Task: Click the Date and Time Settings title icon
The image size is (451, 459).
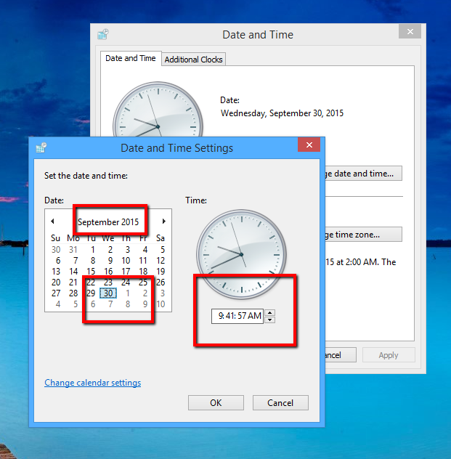Action: tap(41, 147)
